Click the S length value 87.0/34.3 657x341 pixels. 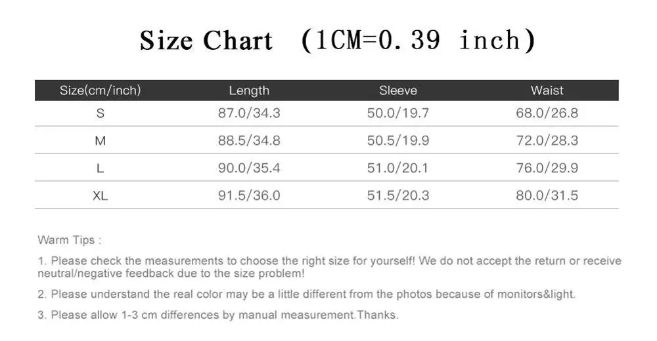click(x=249, y=113)
